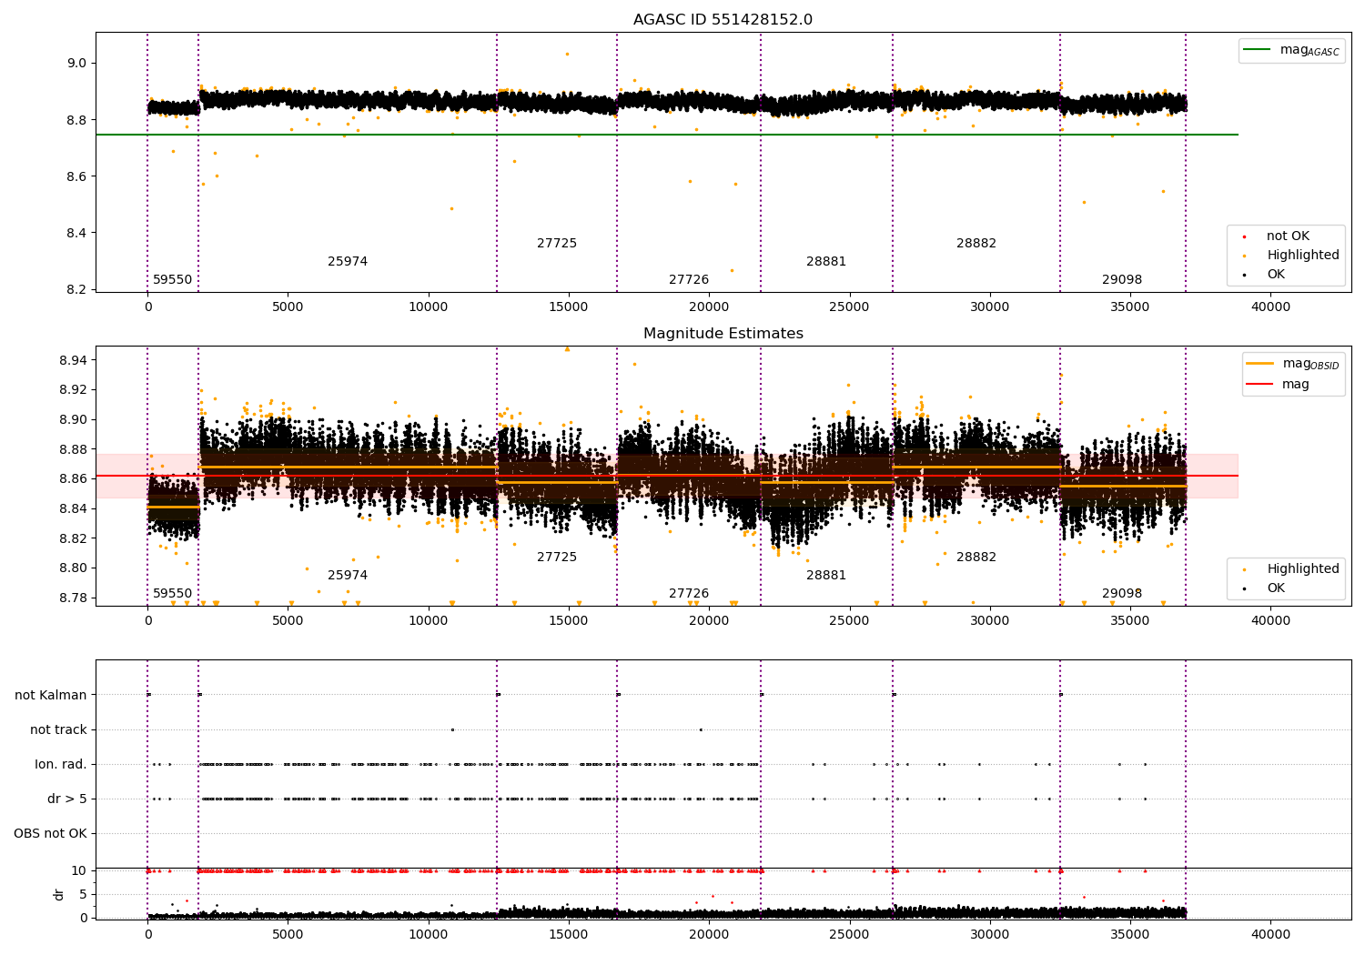The image size is (1365, 955).
Task: Select label 27725 in the Magnitude Estimates plot
Action: (557, 558)
